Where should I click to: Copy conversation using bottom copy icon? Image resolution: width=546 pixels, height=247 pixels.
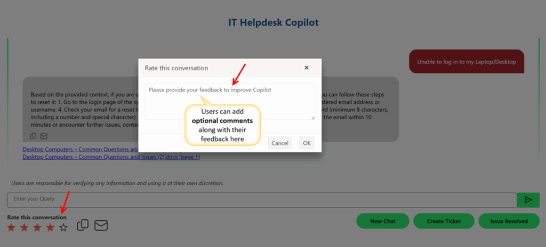(x=83, y=225)
